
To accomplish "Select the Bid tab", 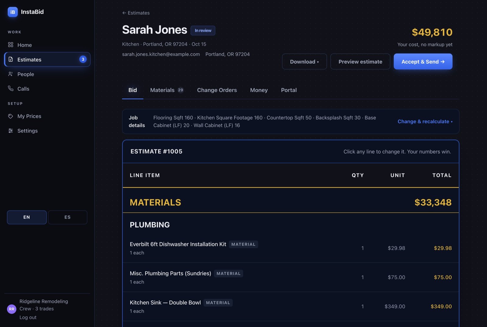I will click(133, 90).
